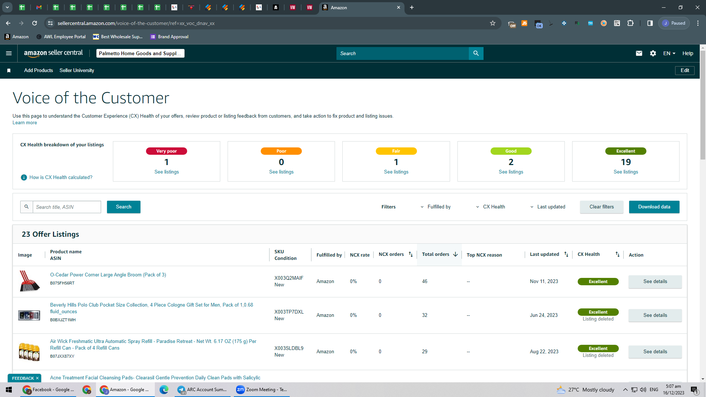
Task: Show hidden system tray icons chevron
Action: point(625,390)
